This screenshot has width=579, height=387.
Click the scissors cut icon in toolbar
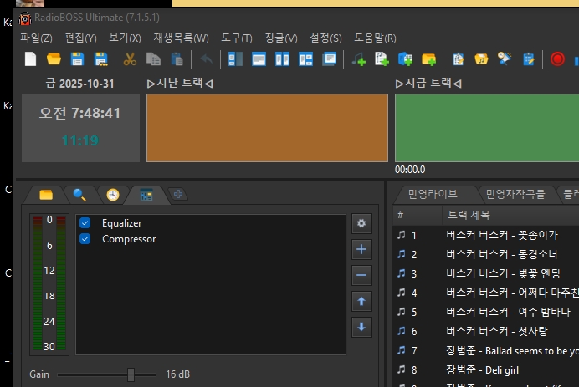tap(130, 59)
